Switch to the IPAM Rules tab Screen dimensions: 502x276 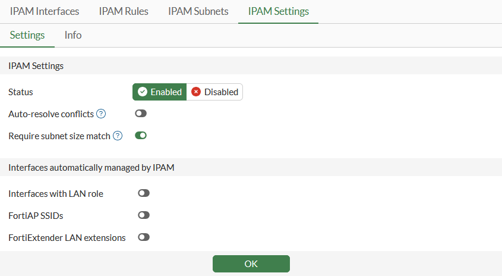click(124, 11)
